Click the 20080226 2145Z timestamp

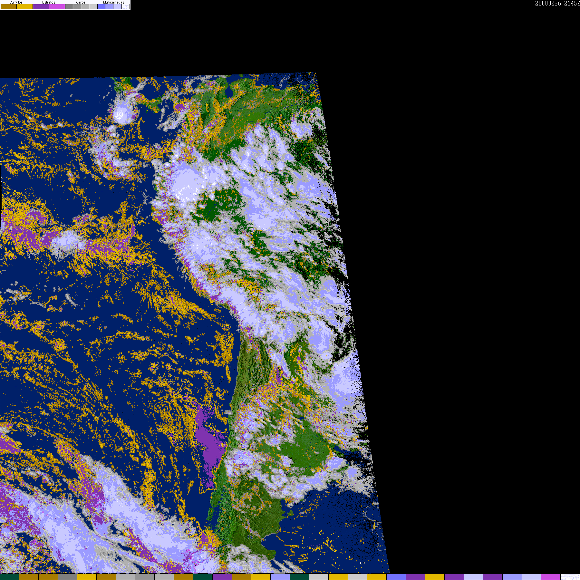coord(557,3)
